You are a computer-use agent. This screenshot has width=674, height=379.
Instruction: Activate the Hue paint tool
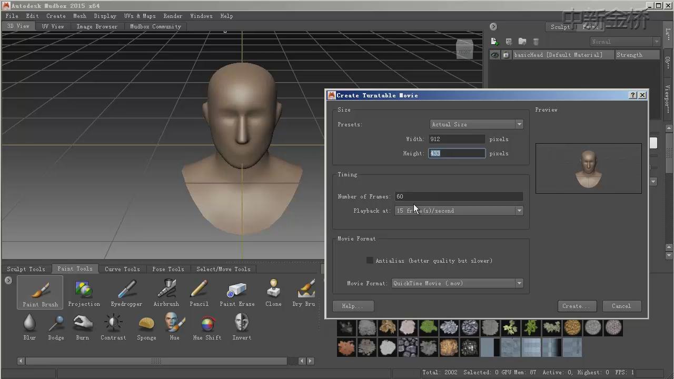click(x=174, y=326)
